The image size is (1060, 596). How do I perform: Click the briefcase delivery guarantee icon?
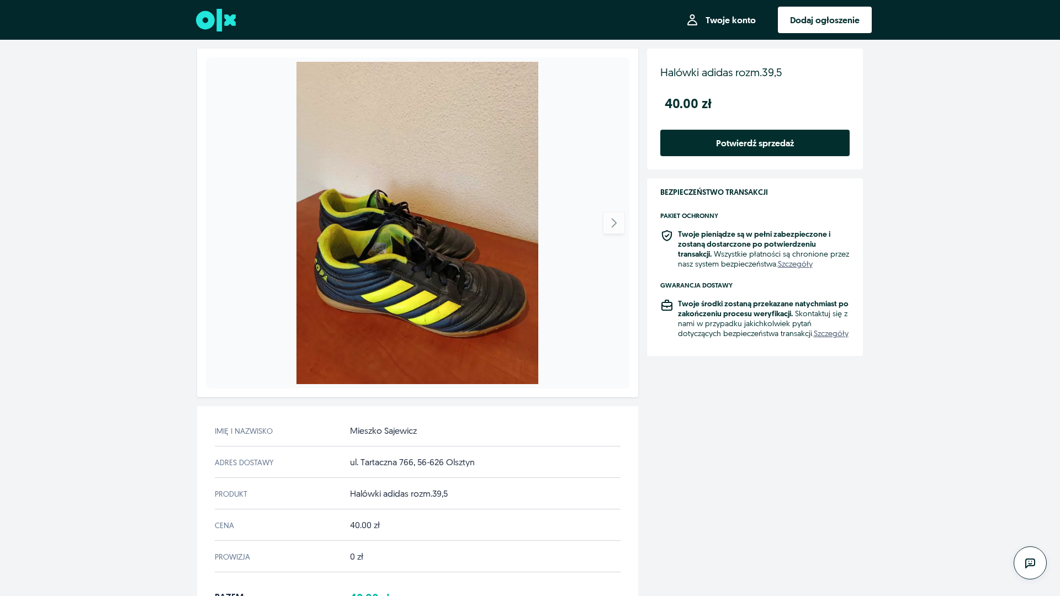tap(666, 305)
